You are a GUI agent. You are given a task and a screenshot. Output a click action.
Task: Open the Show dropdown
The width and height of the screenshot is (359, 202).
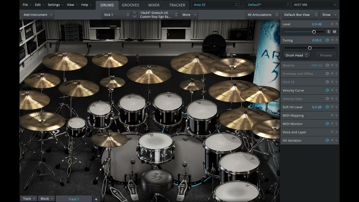click(328, 15)
